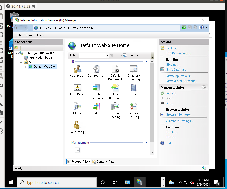
Task: Open the Modules feature
Action: coord(96,109)
